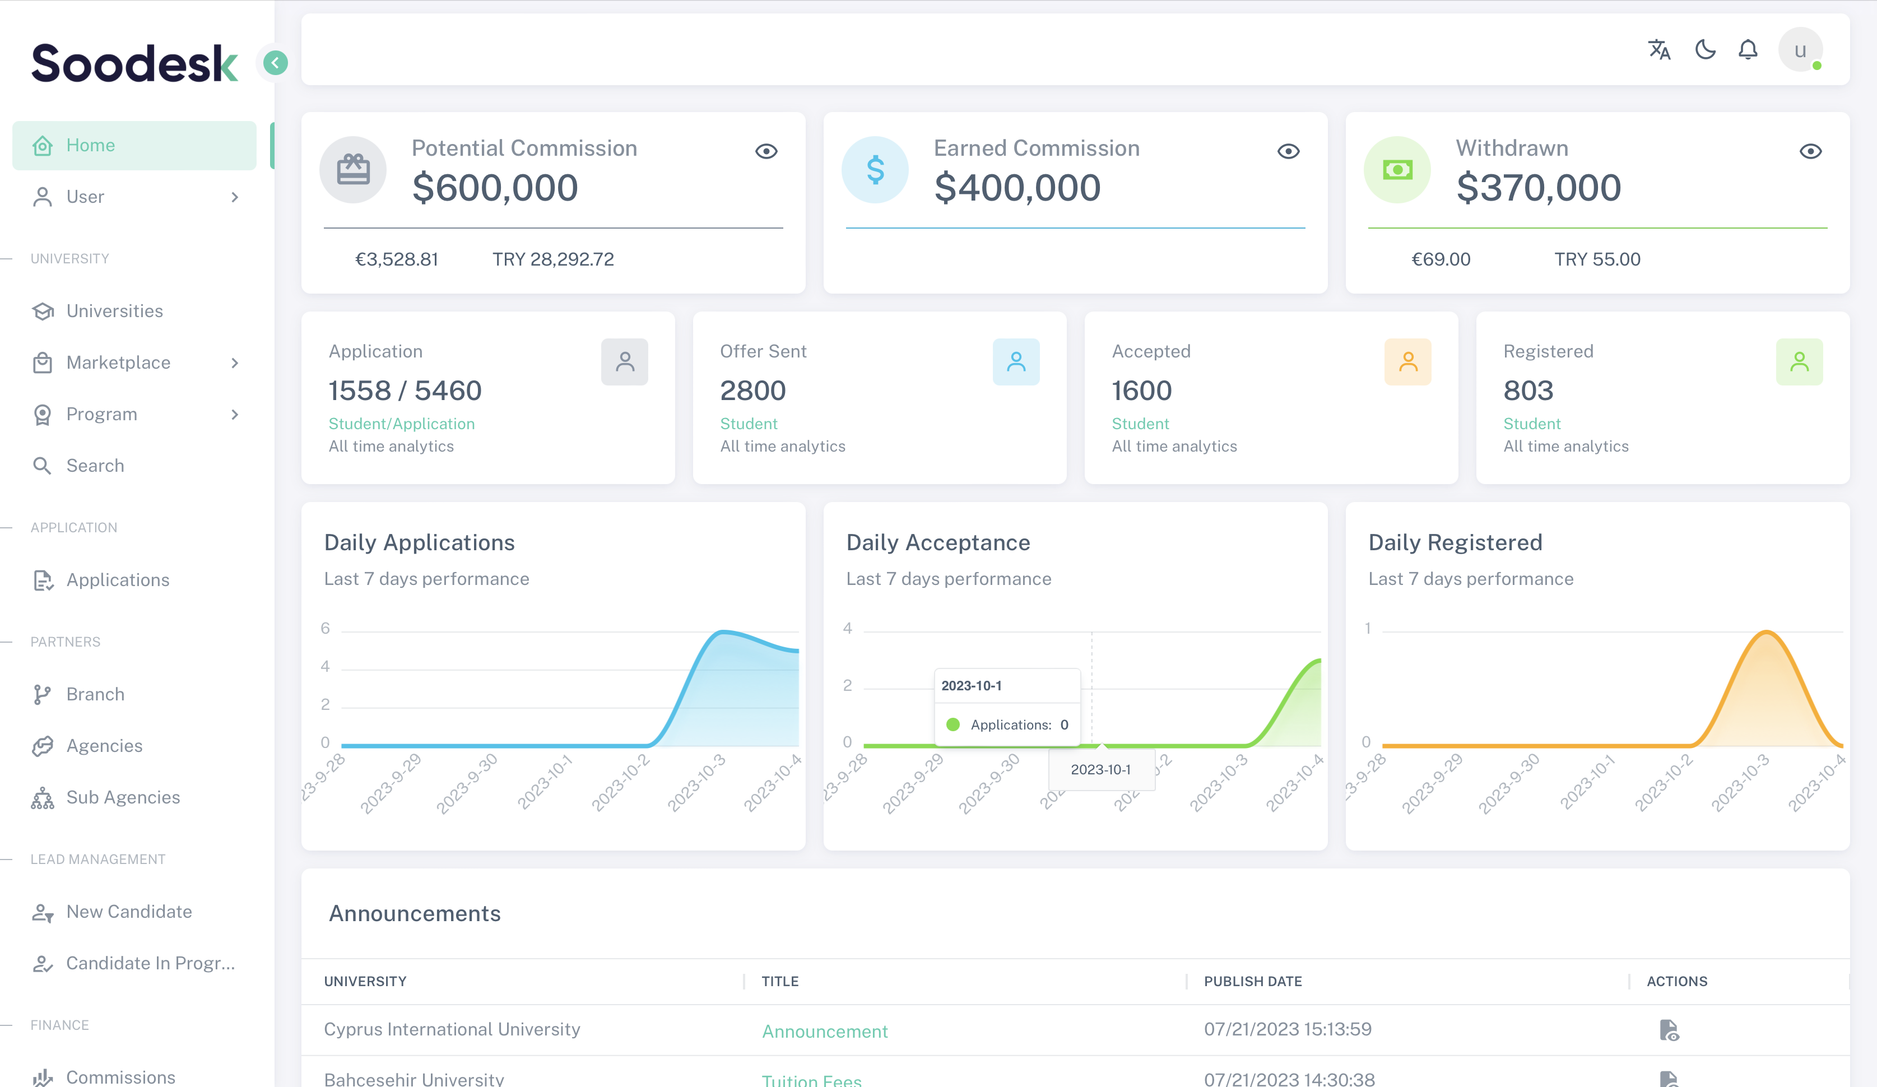The image size is (1877, 1087).
Task: Select the Search icon in the sidebar
Action: (43, 466)
